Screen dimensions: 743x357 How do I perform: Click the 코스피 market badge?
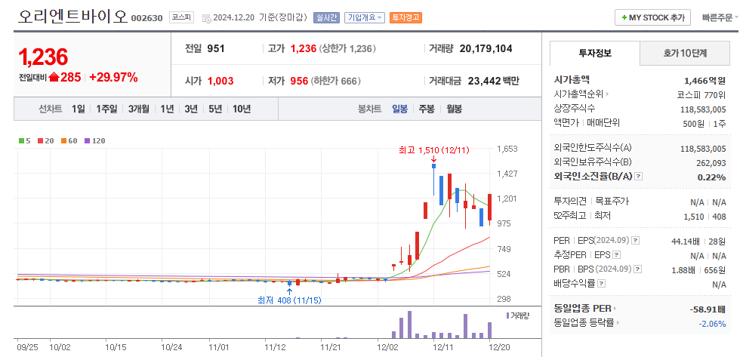point(182,17)
